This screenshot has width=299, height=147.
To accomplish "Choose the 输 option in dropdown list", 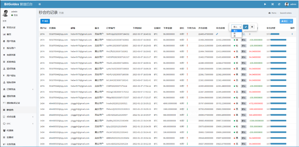I will pyautogui.click(x=237, y=33).
